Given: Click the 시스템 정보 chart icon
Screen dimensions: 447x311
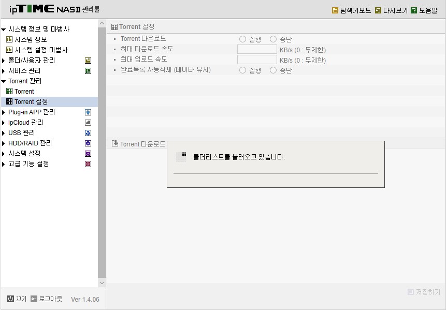Looking at the screenshot, I should (9, 39).
